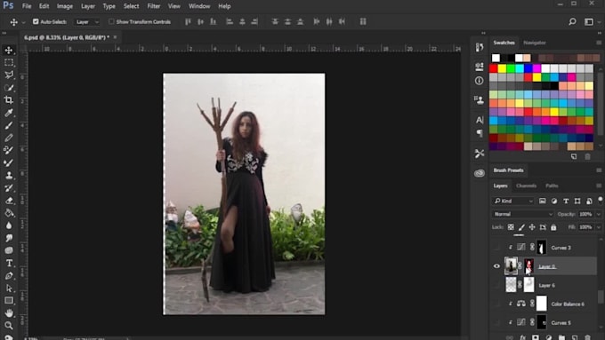Screen dimensions: 605x340
Task: Open the Fill slider dropdown arrow
Action: (599, 227)
